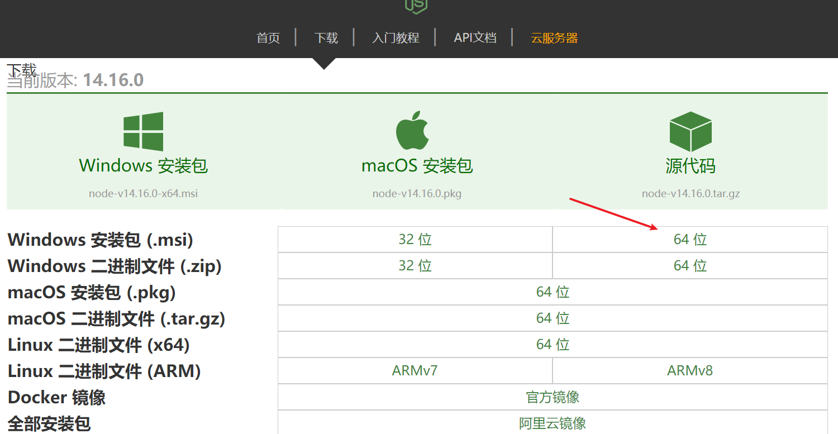The image size is (838, 434).
Task: Download 64 位 Windows .zip binary
Action: pyautogui.click(x=690, y=266)
